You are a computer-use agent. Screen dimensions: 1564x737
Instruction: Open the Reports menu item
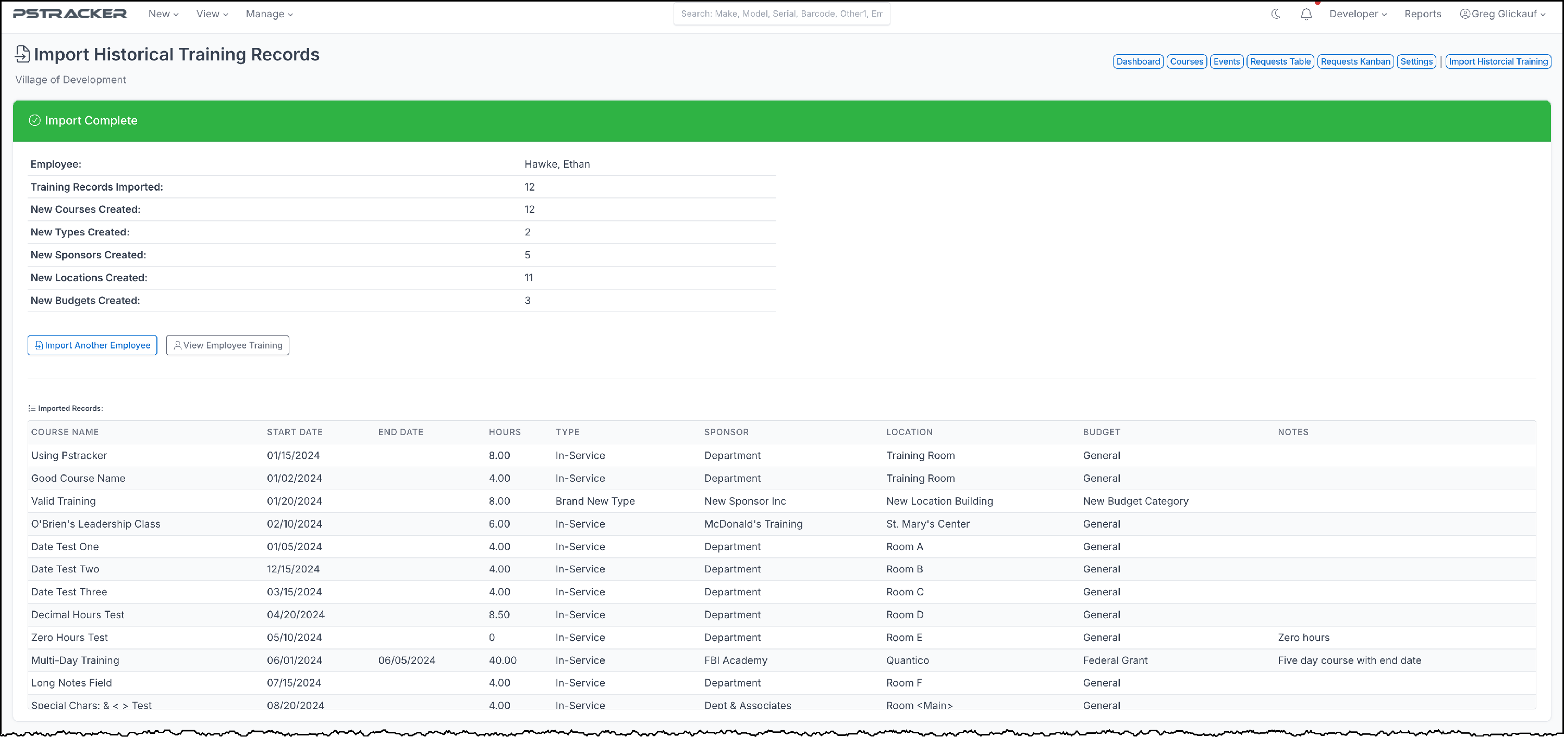(1422, 14)
